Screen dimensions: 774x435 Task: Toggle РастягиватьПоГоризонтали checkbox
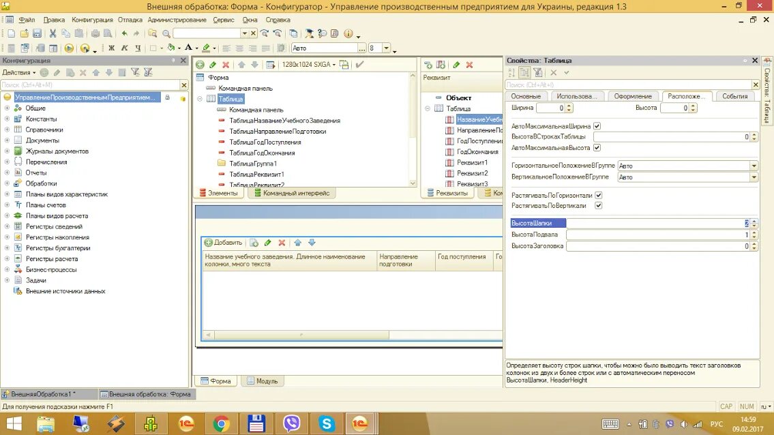point(598,195)
